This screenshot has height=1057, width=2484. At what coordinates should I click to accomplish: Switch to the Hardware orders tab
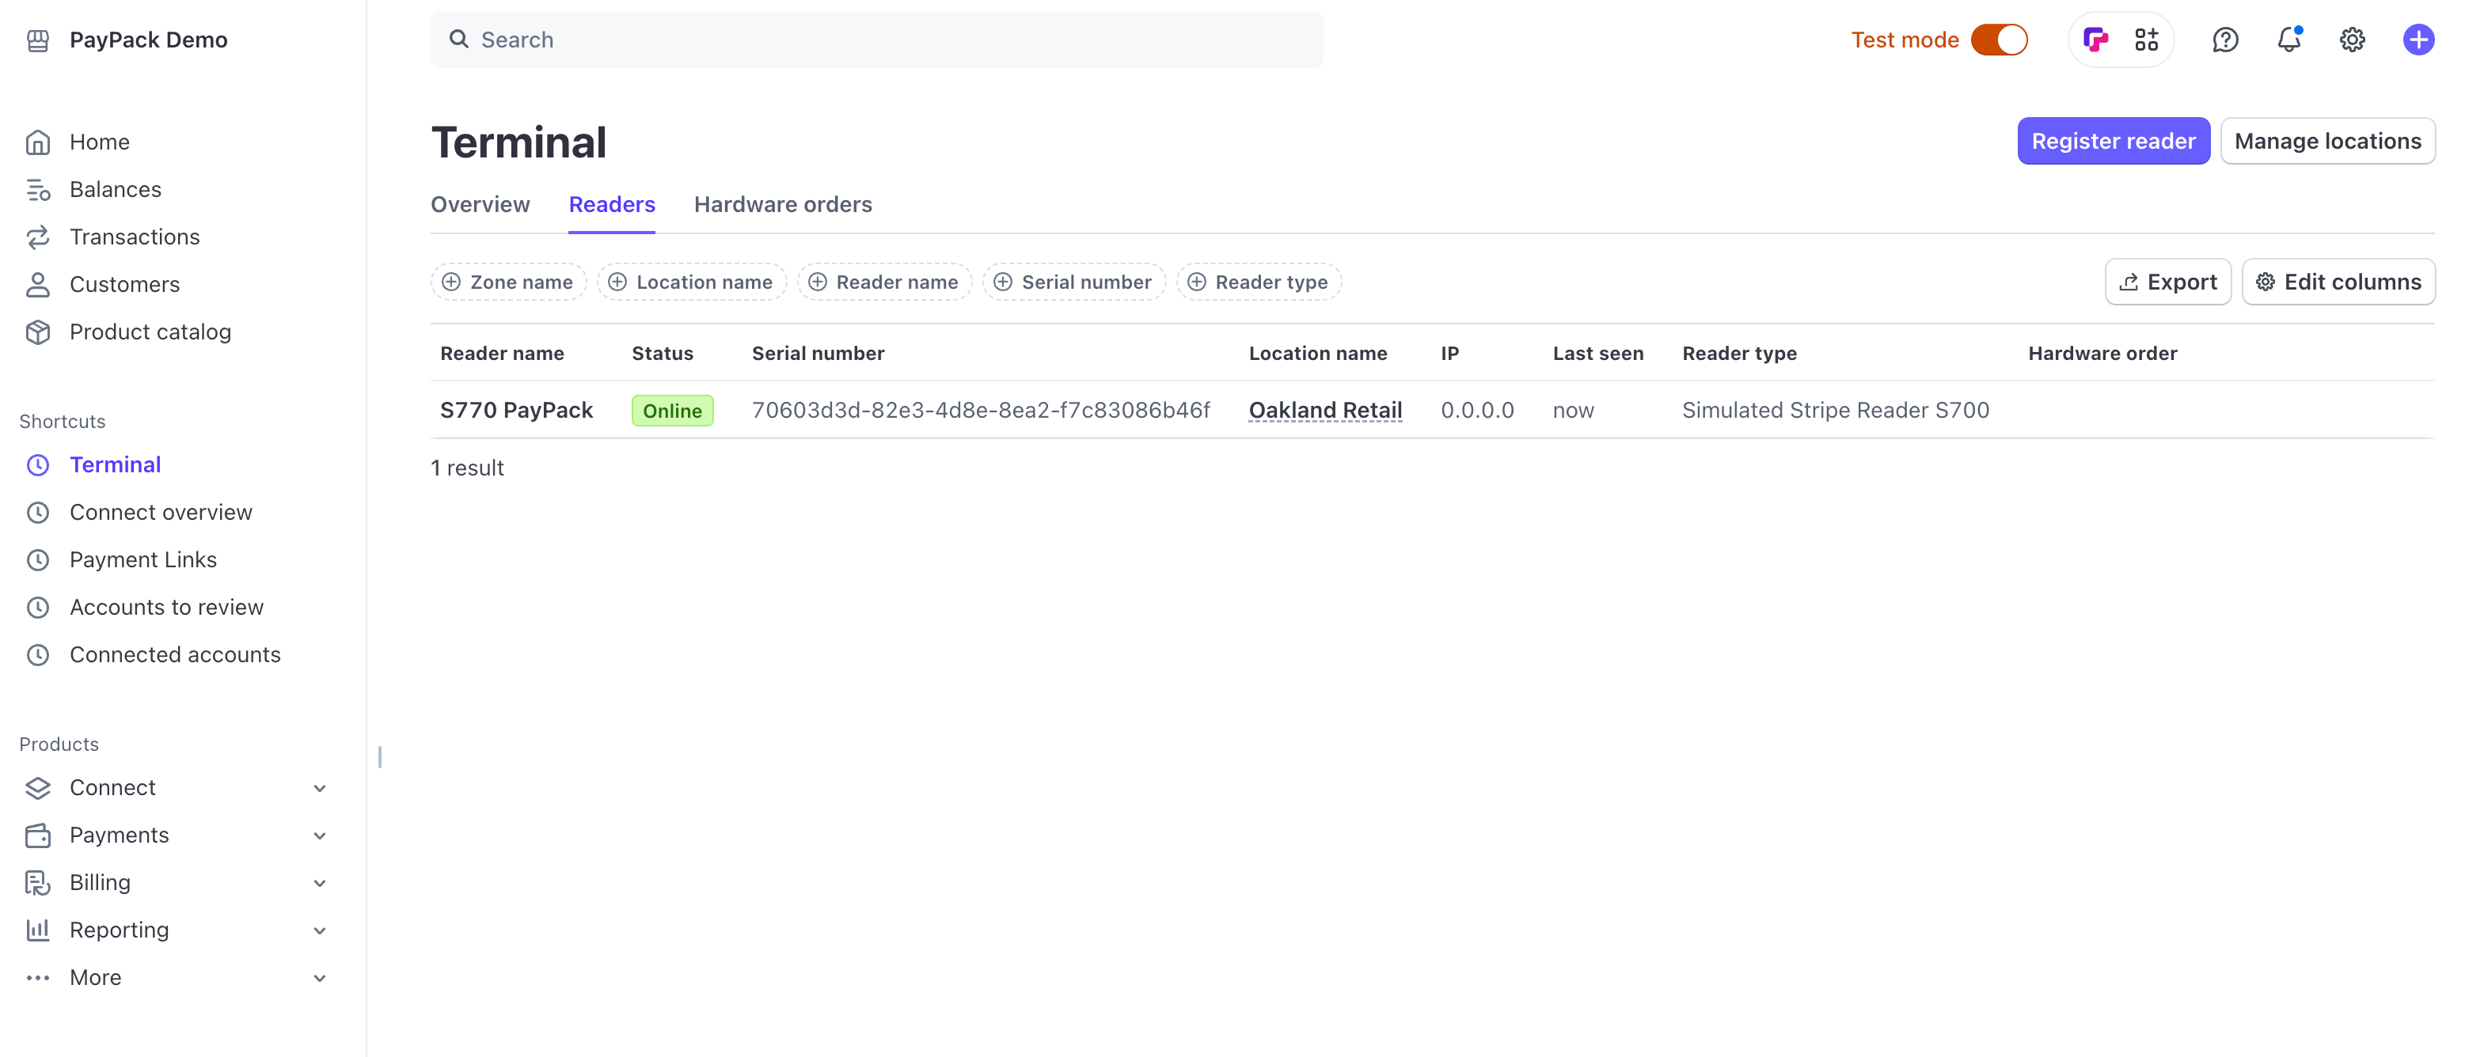pos(782,204)
